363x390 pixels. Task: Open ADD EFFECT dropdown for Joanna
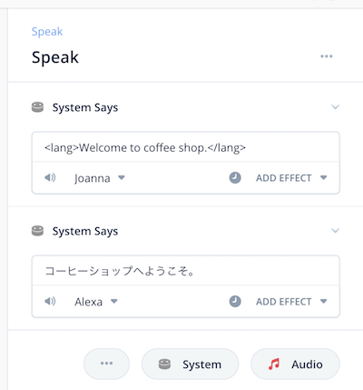tap(291, 178)
